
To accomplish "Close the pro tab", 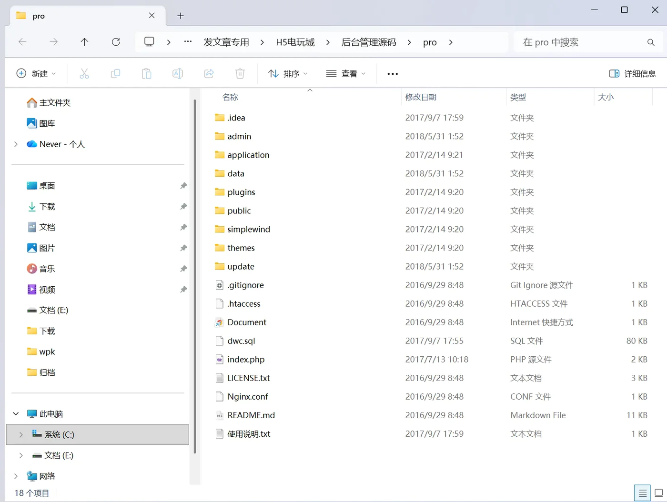I will tap(152, 16).
